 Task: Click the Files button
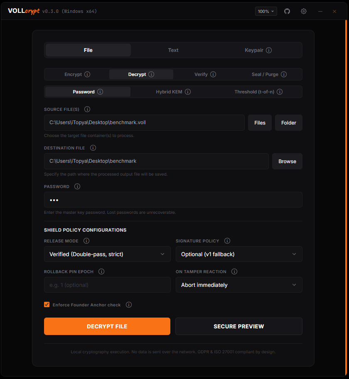coord(260,123)
